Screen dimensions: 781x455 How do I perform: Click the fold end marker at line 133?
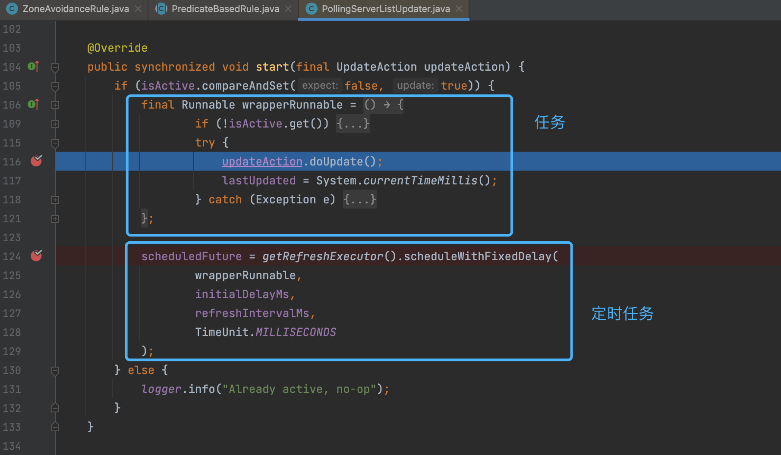pyautogui.click(x=55, y=427)
